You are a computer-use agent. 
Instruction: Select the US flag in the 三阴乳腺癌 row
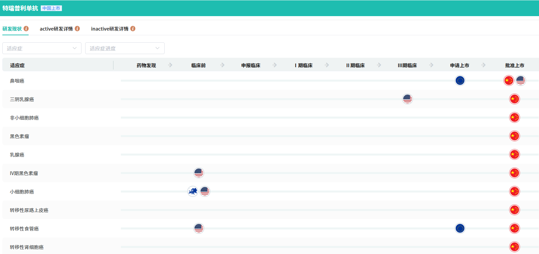pyautogui.click(x=407, y=99)
